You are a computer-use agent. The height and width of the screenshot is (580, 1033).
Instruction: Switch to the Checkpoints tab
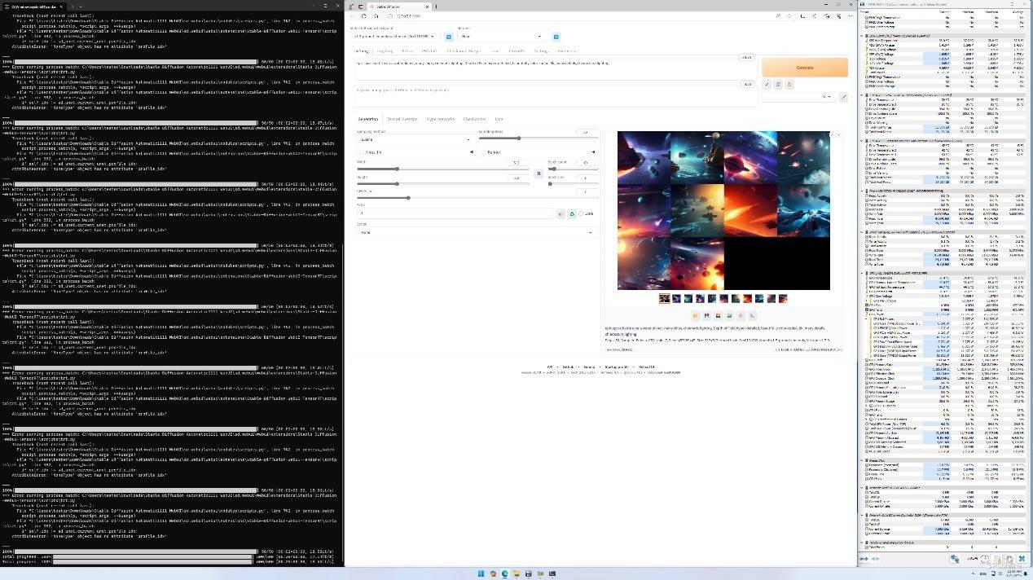tap(474, 119)
